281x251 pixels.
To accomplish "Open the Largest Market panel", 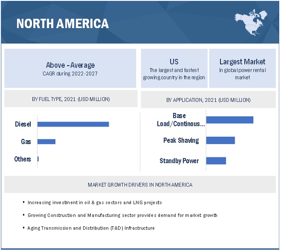I will coord(242,68).
